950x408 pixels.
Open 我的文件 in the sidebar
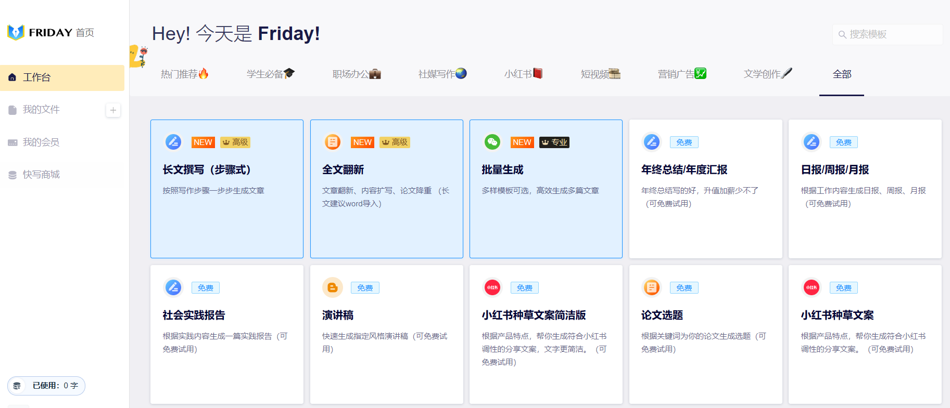(x=41, y=110)
